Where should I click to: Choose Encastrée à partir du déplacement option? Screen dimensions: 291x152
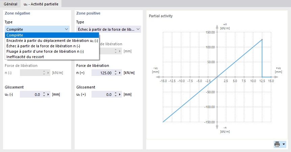pos(52,41)
